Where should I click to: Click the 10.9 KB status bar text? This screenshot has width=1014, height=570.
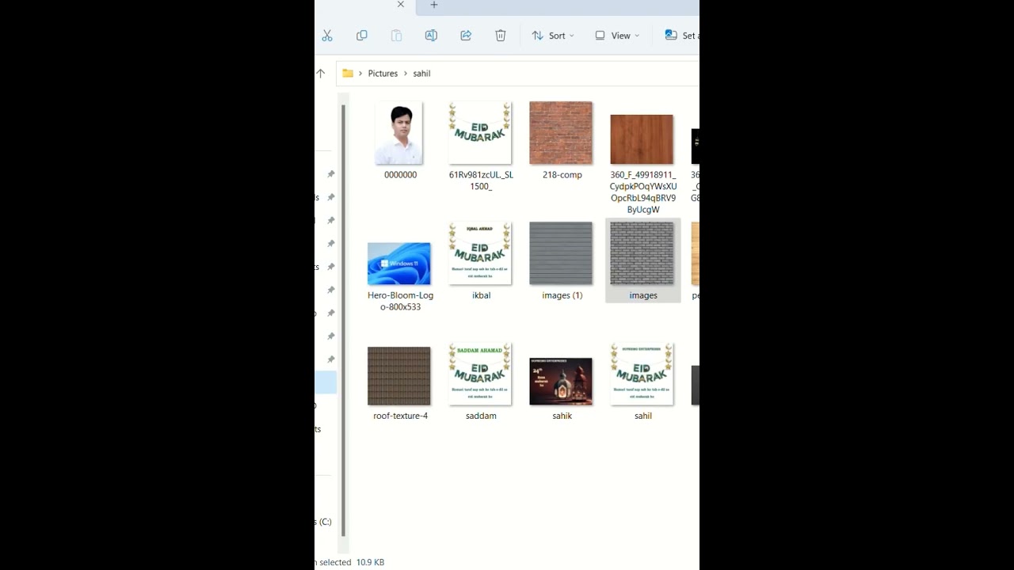click(371, 562)
